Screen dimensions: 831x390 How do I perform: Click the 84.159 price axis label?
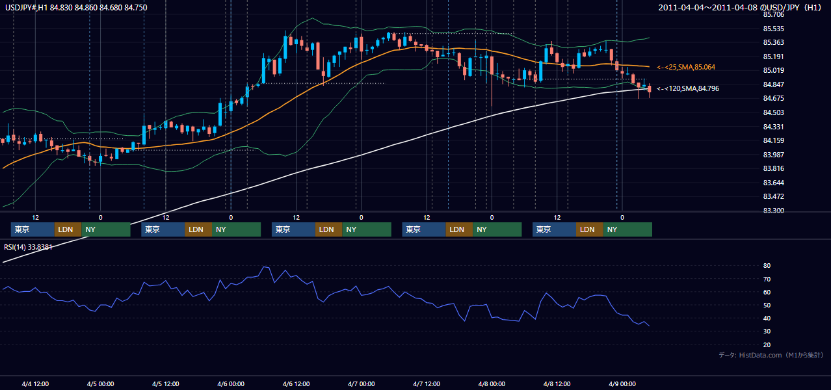pyautogui.click(x=773, y=140)
